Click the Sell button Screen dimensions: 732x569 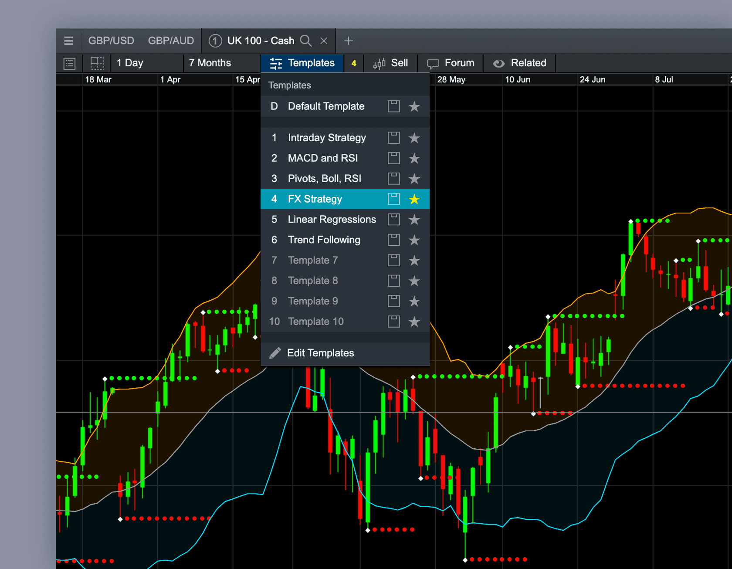[390, 63]
